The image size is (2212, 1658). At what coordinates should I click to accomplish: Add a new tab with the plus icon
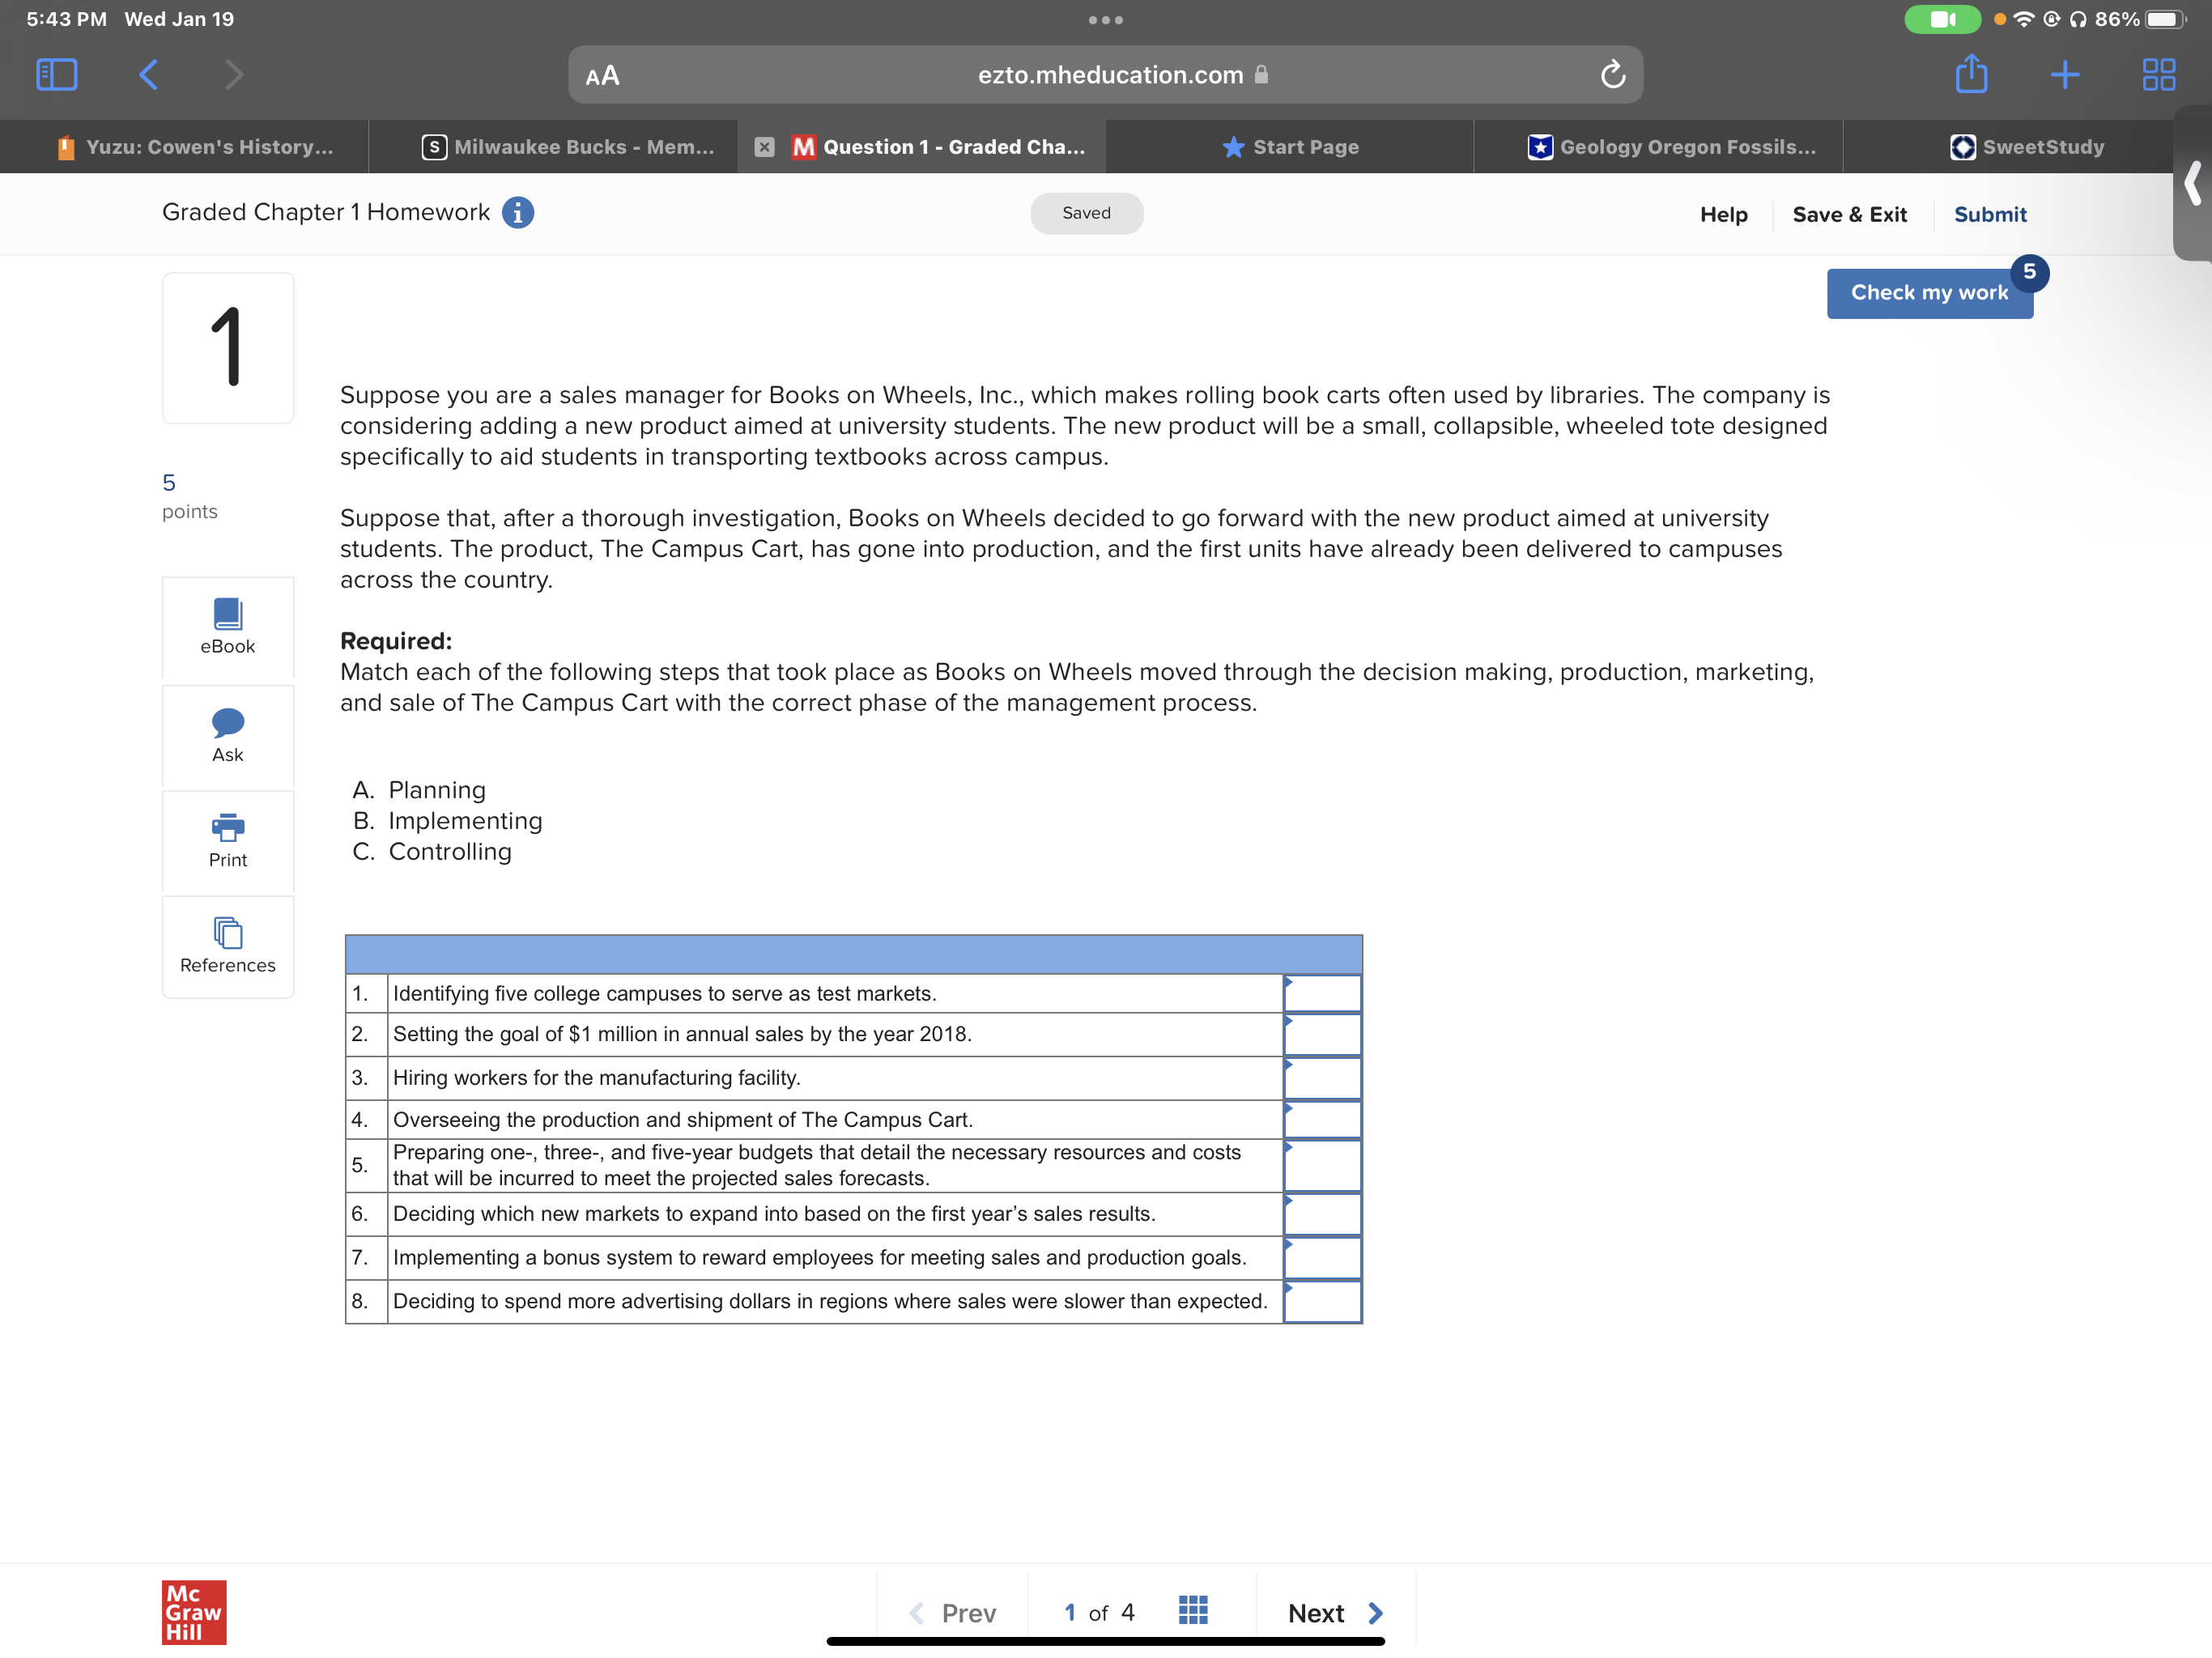2064,75
